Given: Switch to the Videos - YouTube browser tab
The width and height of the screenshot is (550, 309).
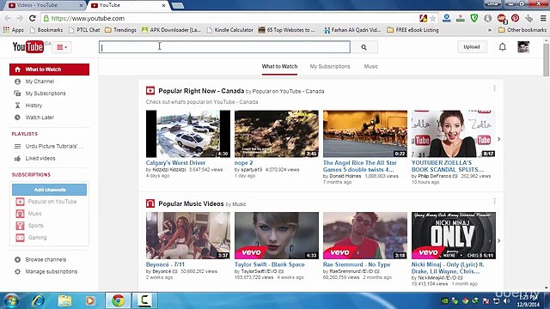Looking at the screenshot, I should coord(44,5).
